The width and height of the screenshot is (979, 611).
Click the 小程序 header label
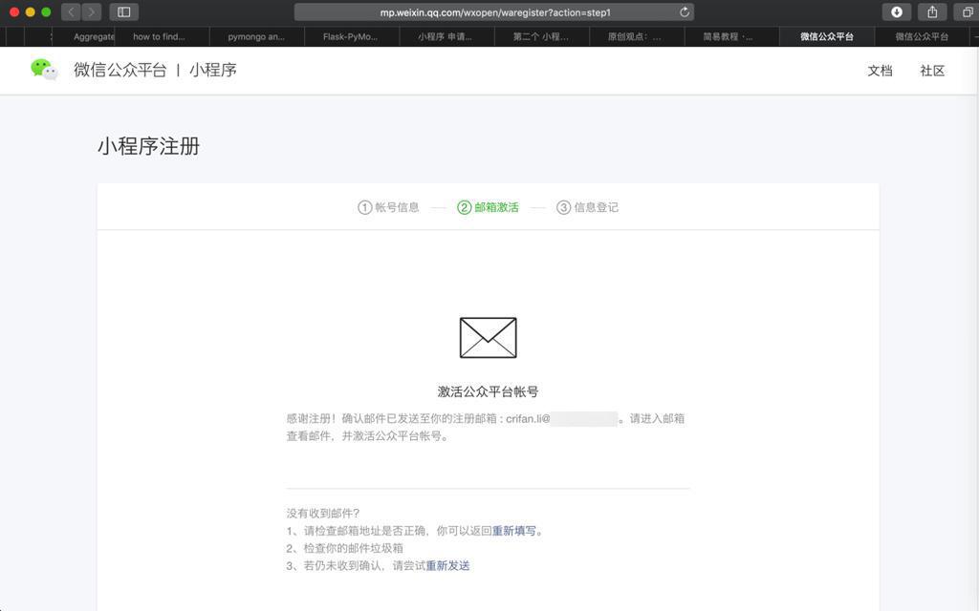pos(213,70)
